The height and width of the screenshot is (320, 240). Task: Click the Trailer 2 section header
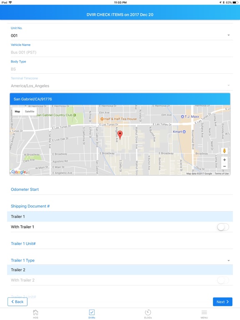(120, 270)
